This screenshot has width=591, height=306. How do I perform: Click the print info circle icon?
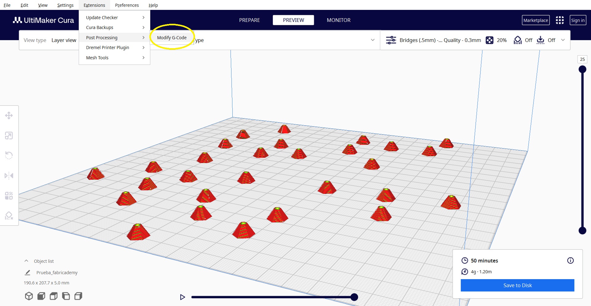pos(570,261)
